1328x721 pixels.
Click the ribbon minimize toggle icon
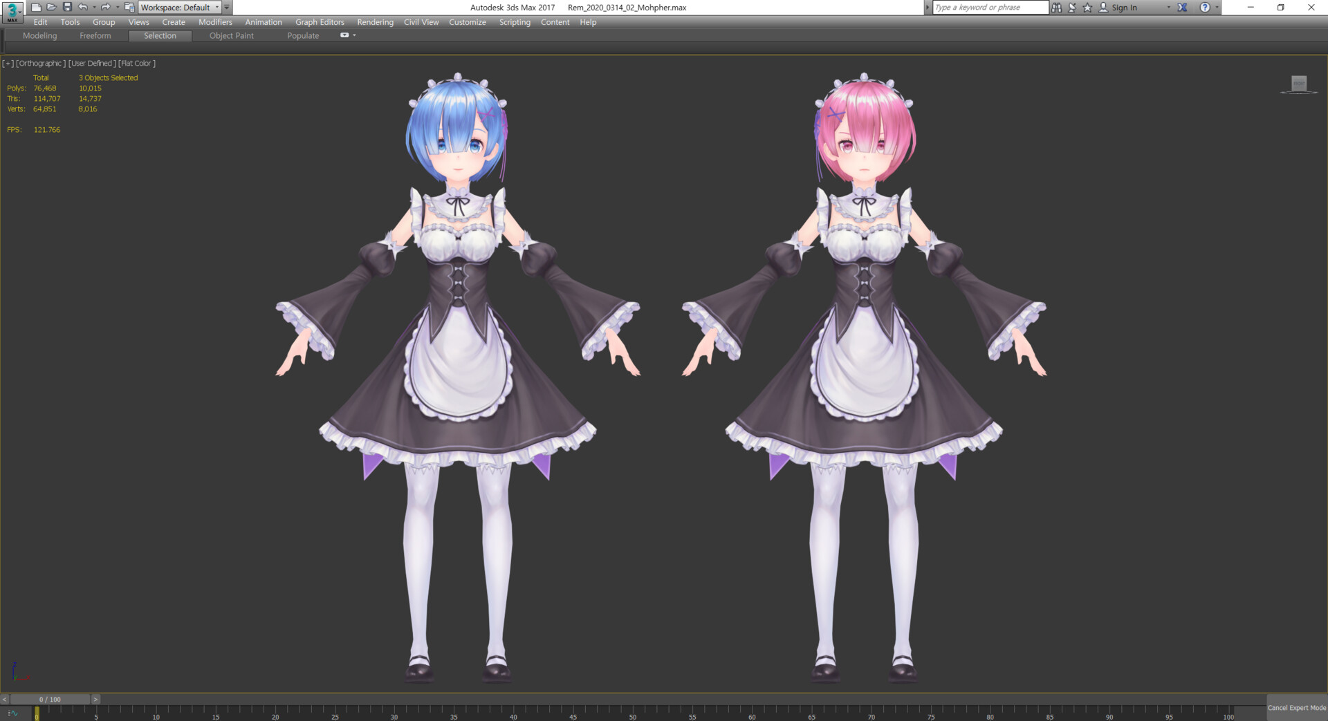pyautogui.click(x=344, y=35)
